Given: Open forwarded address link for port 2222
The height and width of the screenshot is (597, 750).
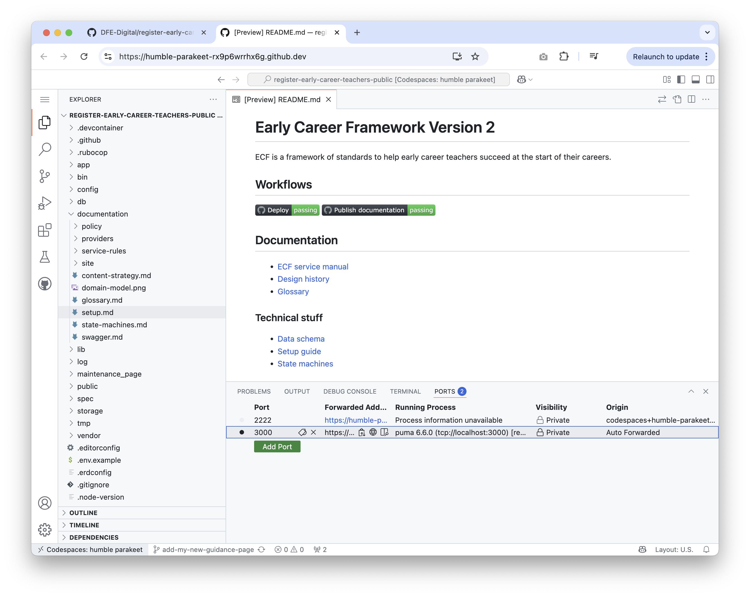Looking at the screenshot, I should [355, 420].
